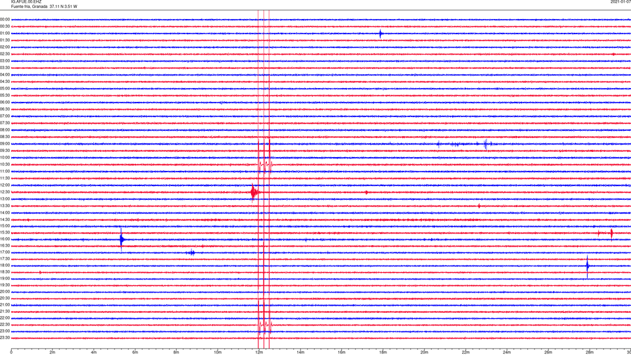Screen dimensions: 631x355
Task: Select the 15:30 time label
Action: [x=5, y=233]
